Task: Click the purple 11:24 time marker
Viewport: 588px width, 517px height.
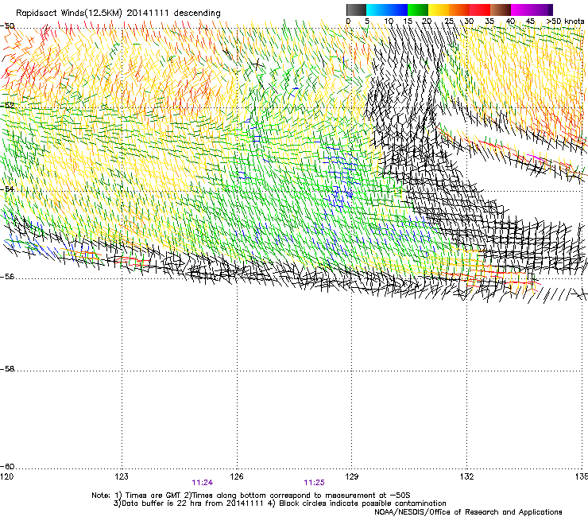Action: 203,483
